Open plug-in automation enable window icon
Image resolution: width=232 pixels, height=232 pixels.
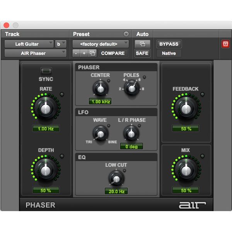[142, 44]
